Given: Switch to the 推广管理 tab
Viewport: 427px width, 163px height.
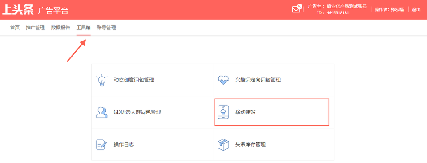Looking at the screenshot, I should [36, 28].
